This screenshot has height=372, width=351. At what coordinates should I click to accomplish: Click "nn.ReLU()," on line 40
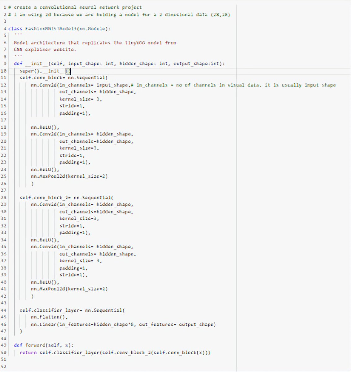click(x=45, y=282)
